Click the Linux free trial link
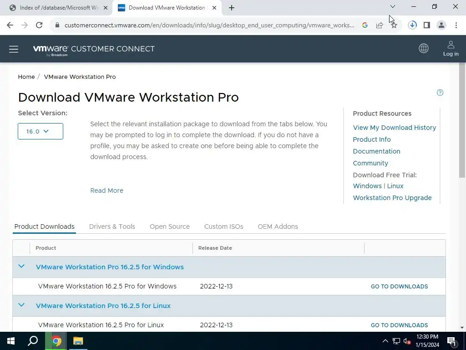Viewport: 466px width, 350px height. (395, 186)
